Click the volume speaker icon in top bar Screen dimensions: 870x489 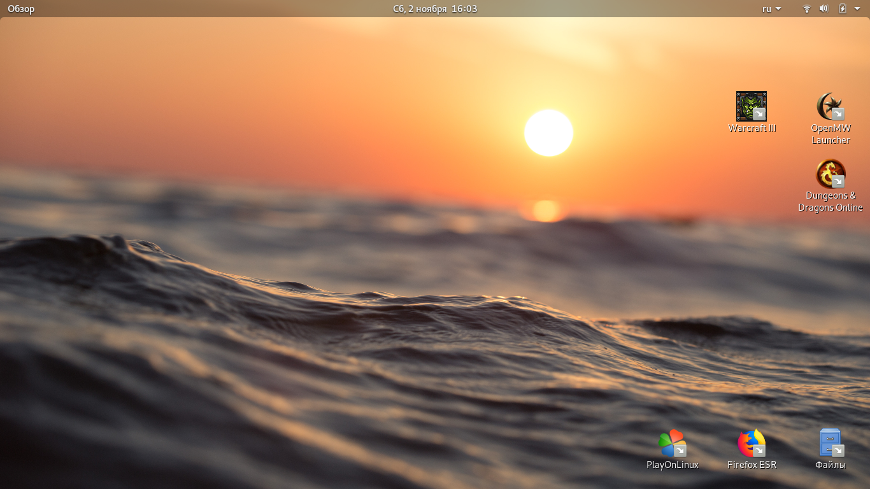click(824, 9)
